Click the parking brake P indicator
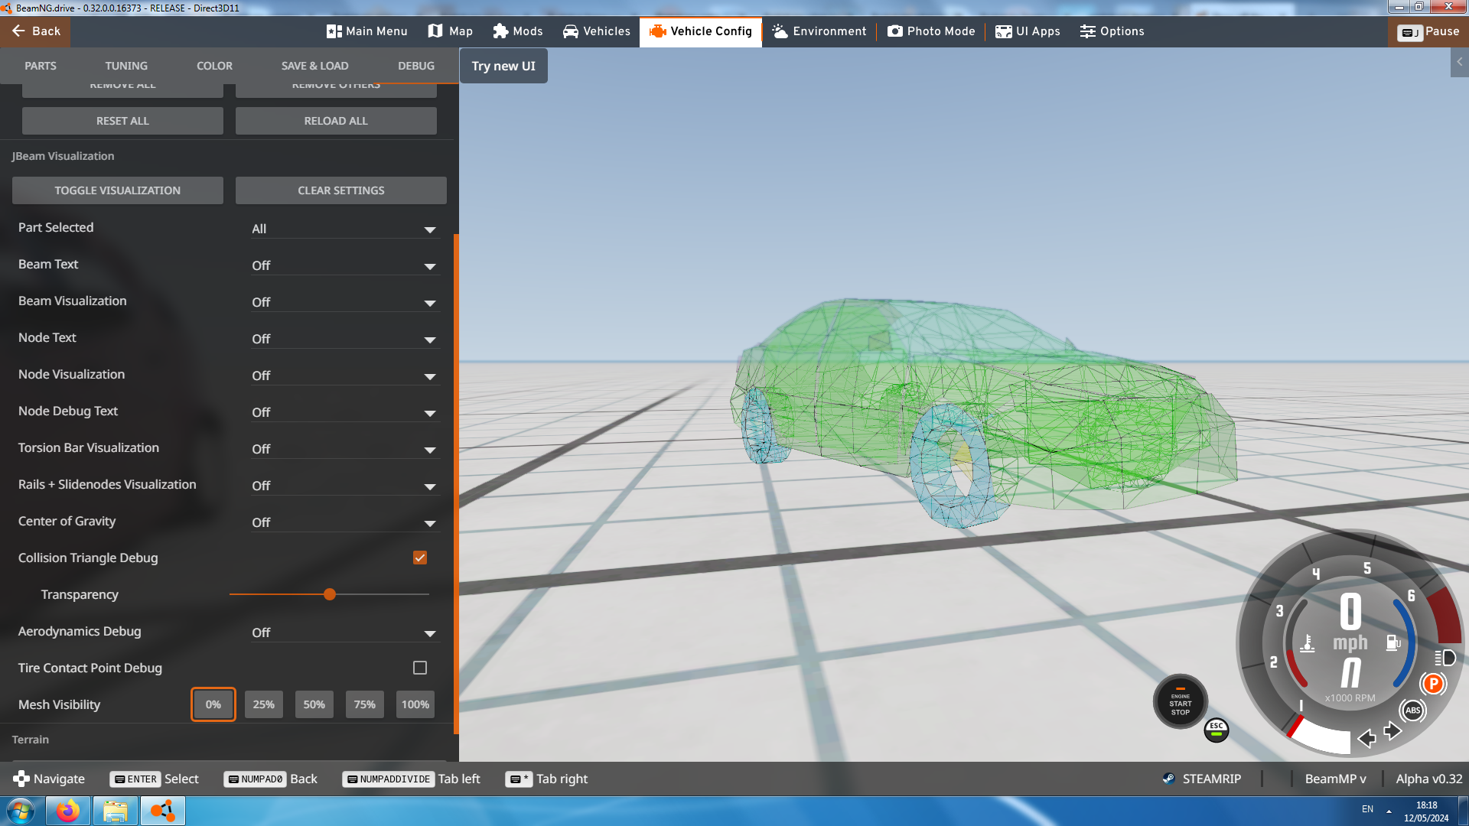Viewport: 1469px width, 826px height. tap(1433, 684)
